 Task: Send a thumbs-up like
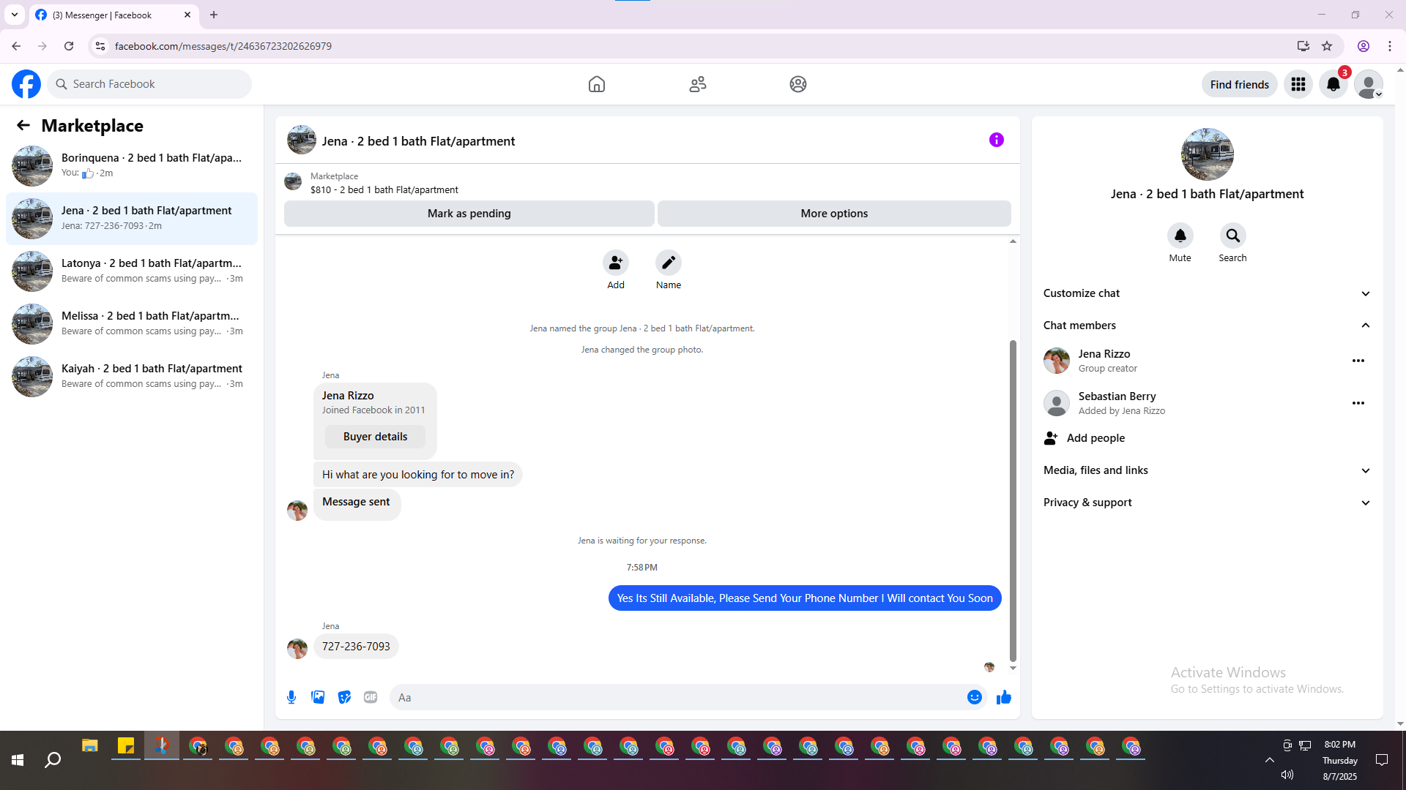click(1004, 697)
